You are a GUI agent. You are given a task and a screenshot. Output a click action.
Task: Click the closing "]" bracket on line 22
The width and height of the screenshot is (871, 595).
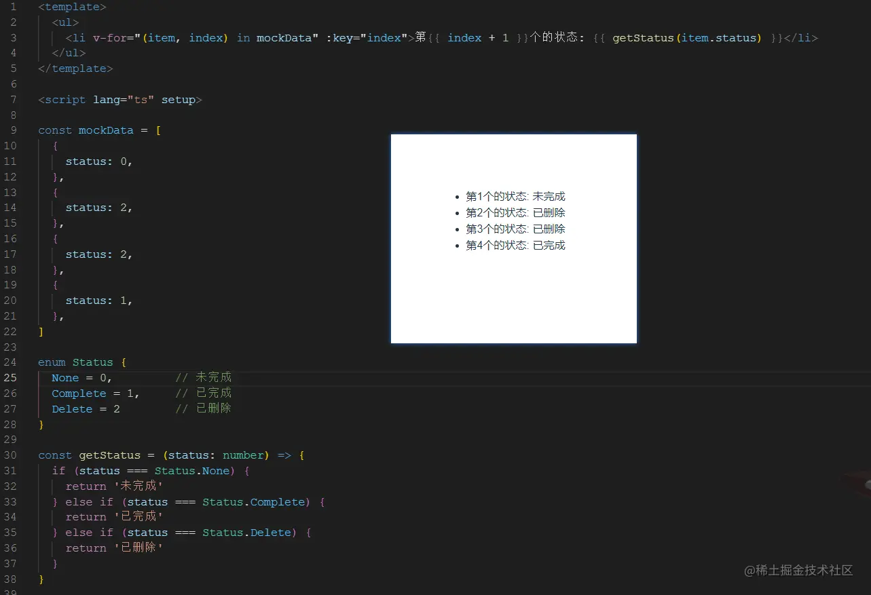point(41,332)
